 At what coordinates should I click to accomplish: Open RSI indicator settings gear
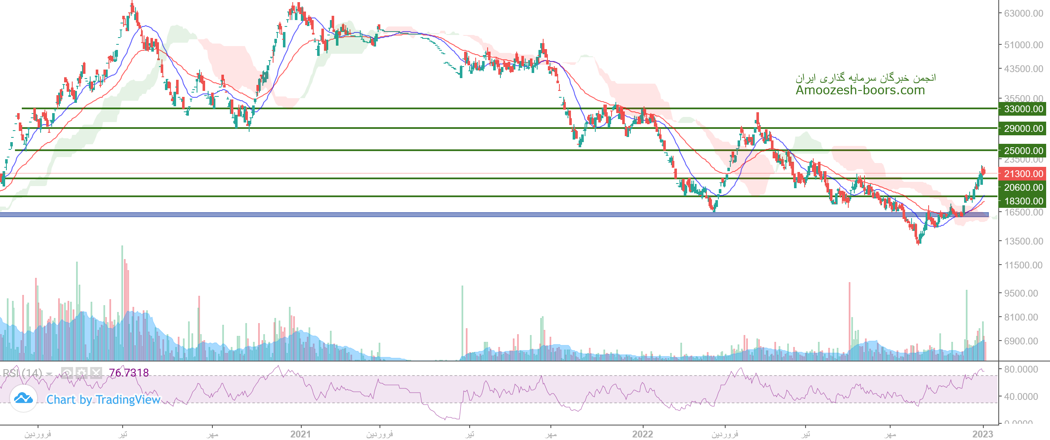point(82,373)
